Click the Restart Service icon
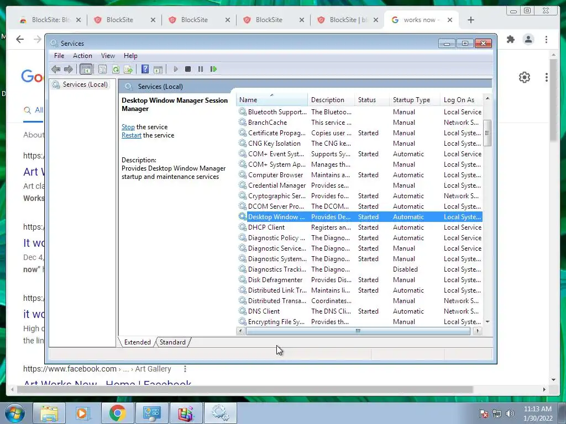This screenshot has height=424, width=566. coord(213,69)
